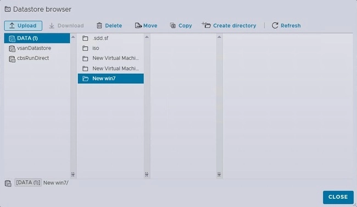Click the vsanDatastore database icon
The height and width of the screenshot is (207, 357).
pos(12,48)
